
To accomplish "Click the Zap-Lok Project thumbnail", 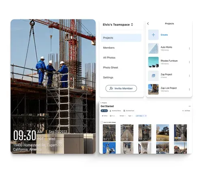I will click(x=153, y=89).
